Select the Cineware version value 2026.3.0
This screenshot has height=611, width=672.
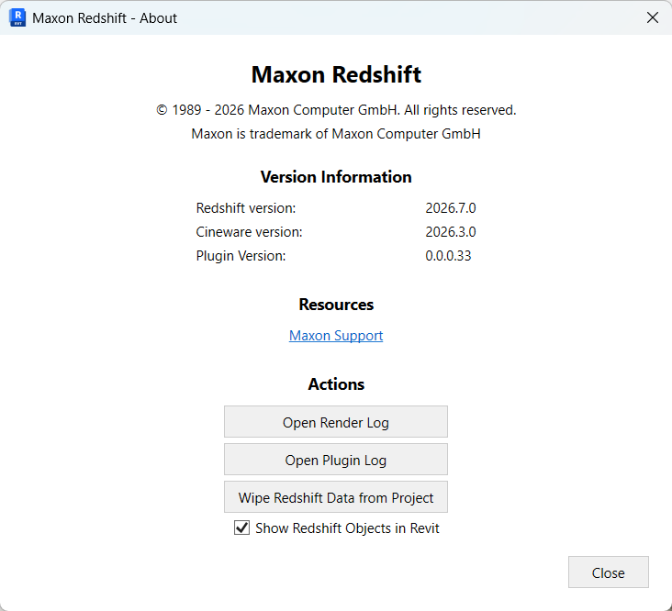(451, 232)
